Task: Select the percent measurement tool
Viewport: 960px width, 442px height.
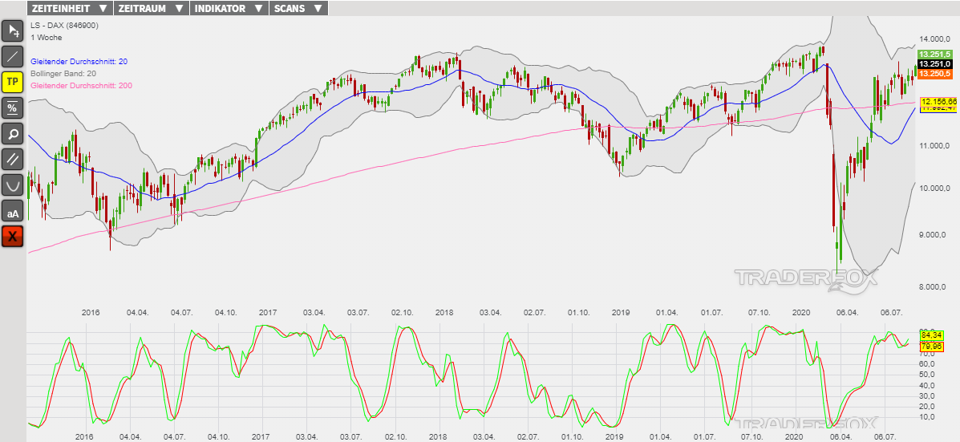Action: pos(12,107)
